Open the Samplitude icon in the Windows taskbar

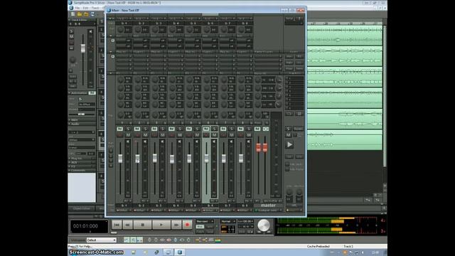tap(180, 252)
